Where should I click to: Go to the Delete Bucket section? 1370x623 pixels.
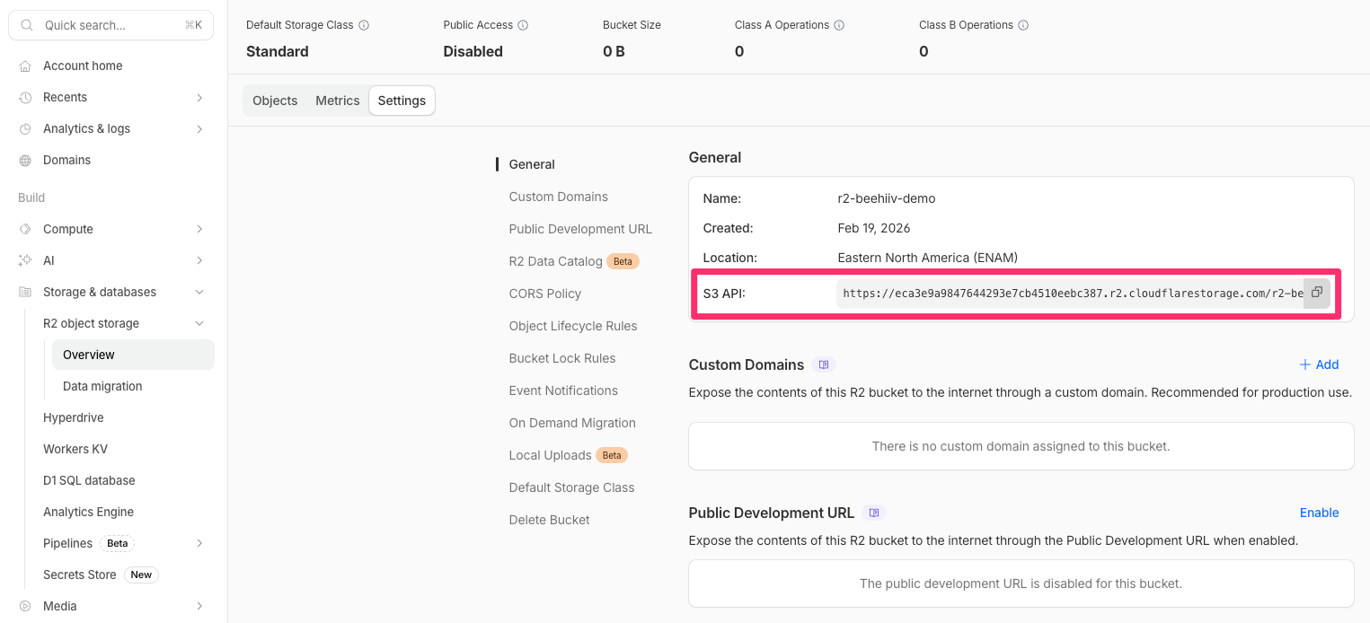pos(549,520)
